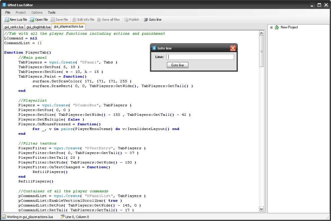Image resolution: width=331 pixels, height=221 pixels.
Task: Click the Goto line dialog title icon
Action: tap(154, 48)
